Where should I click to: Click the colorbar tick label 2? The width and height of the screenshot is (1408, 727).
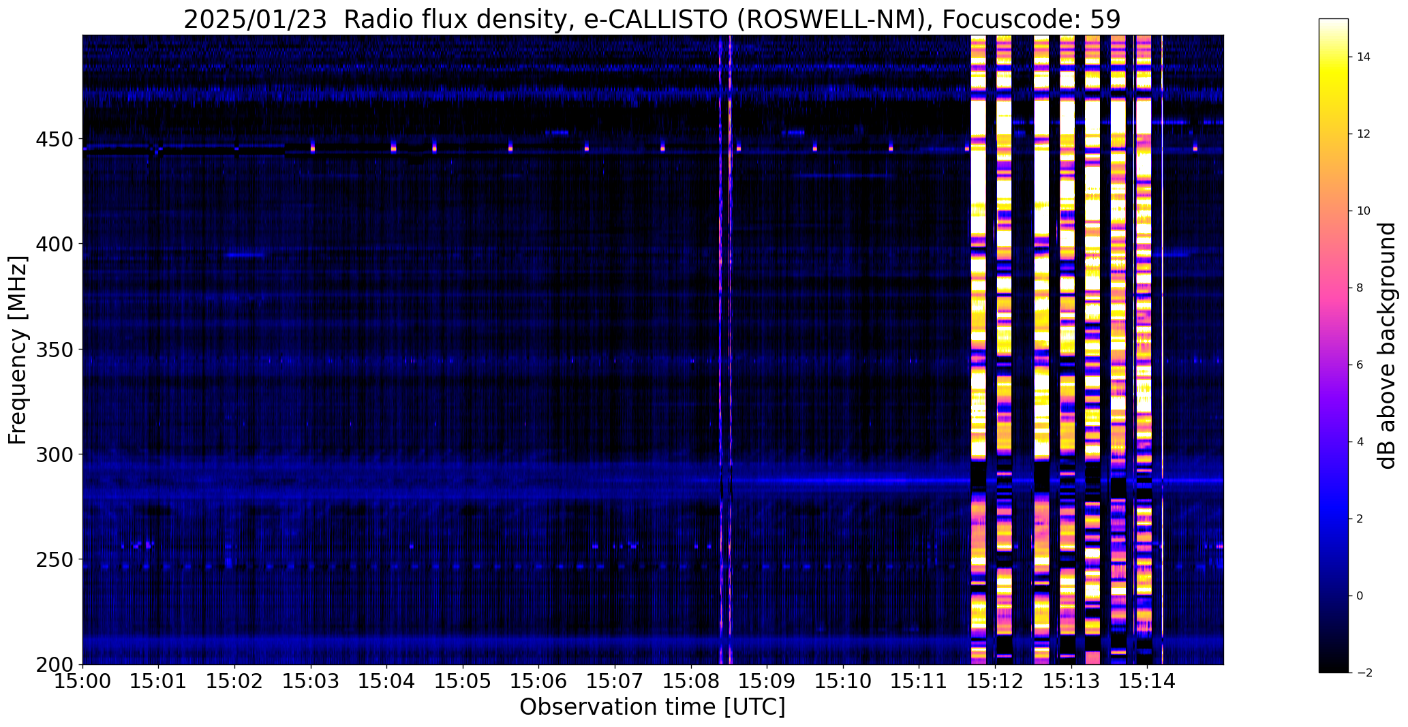click(1360, 519)
